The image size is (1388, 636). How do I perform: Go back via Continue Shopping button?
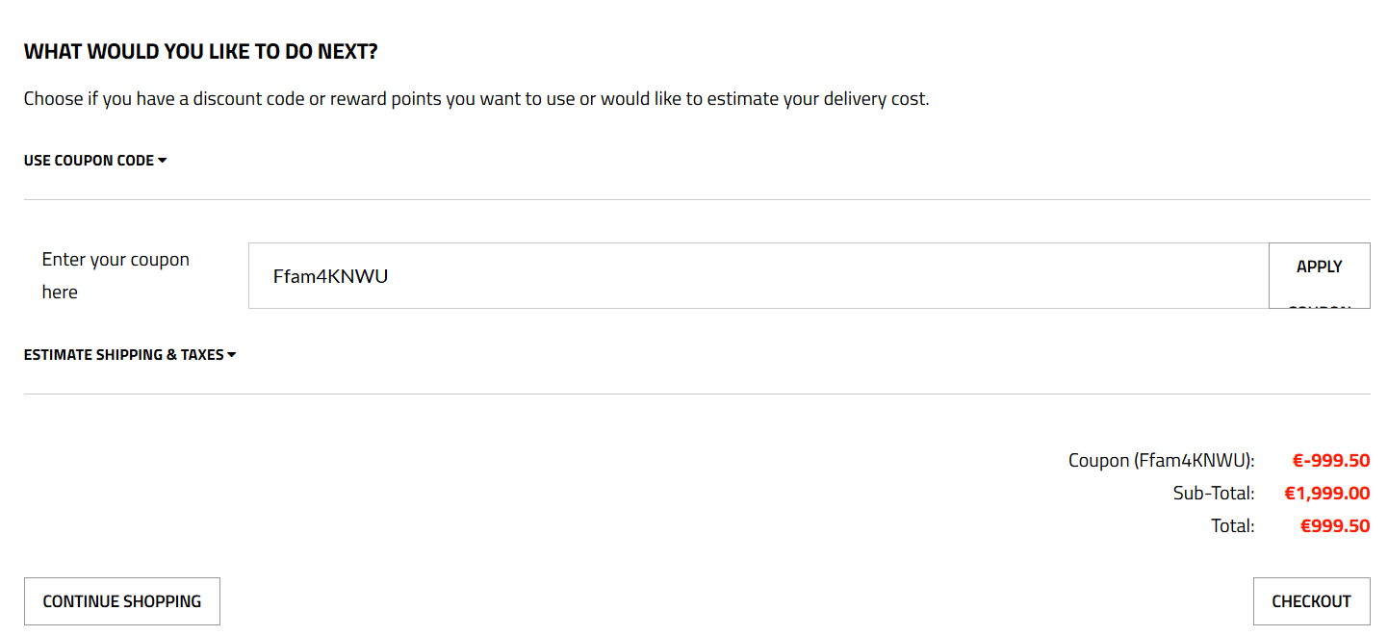click(x=122, y=601)
